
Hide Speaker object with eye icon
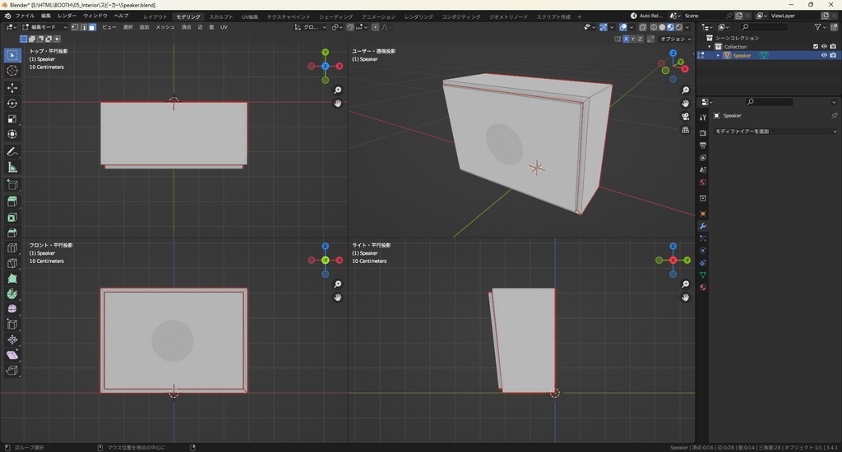(x=824, y=56)
